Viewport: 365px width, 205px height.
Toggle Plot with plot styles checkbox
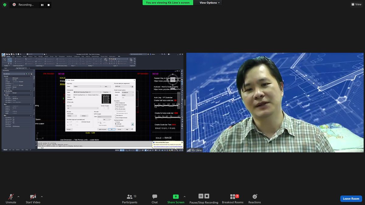(116, 109)
